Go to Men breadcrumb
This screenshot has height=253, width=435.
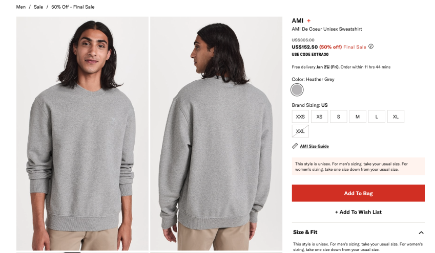point(21,7)
